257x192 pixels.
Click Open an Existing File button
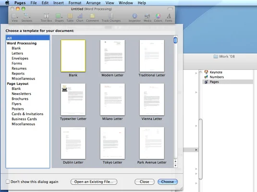[94, 181]
